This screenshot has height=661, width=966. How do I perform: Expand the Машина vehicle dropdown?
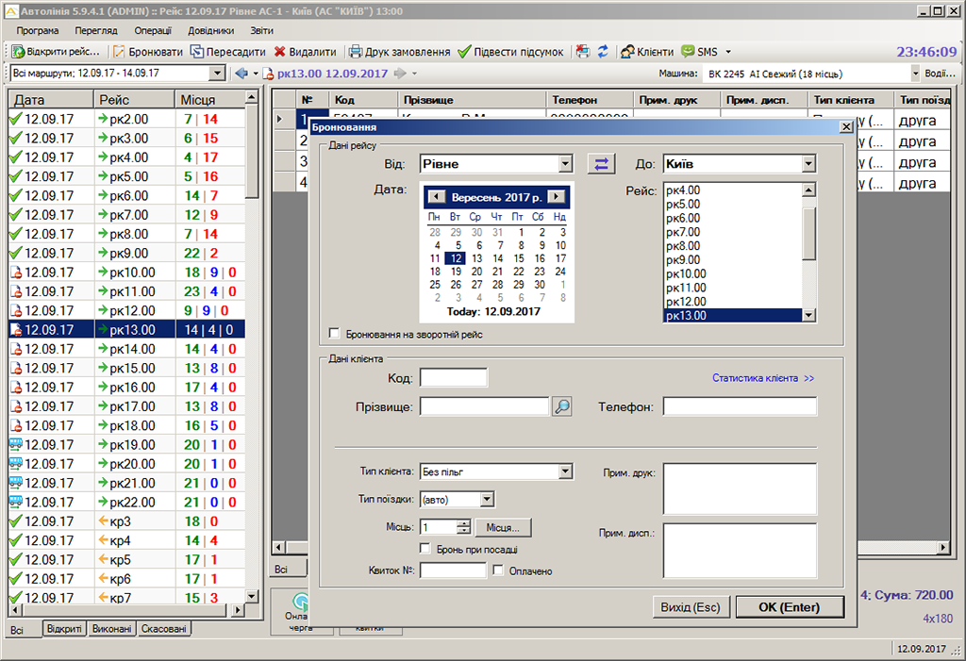(915, 74)
